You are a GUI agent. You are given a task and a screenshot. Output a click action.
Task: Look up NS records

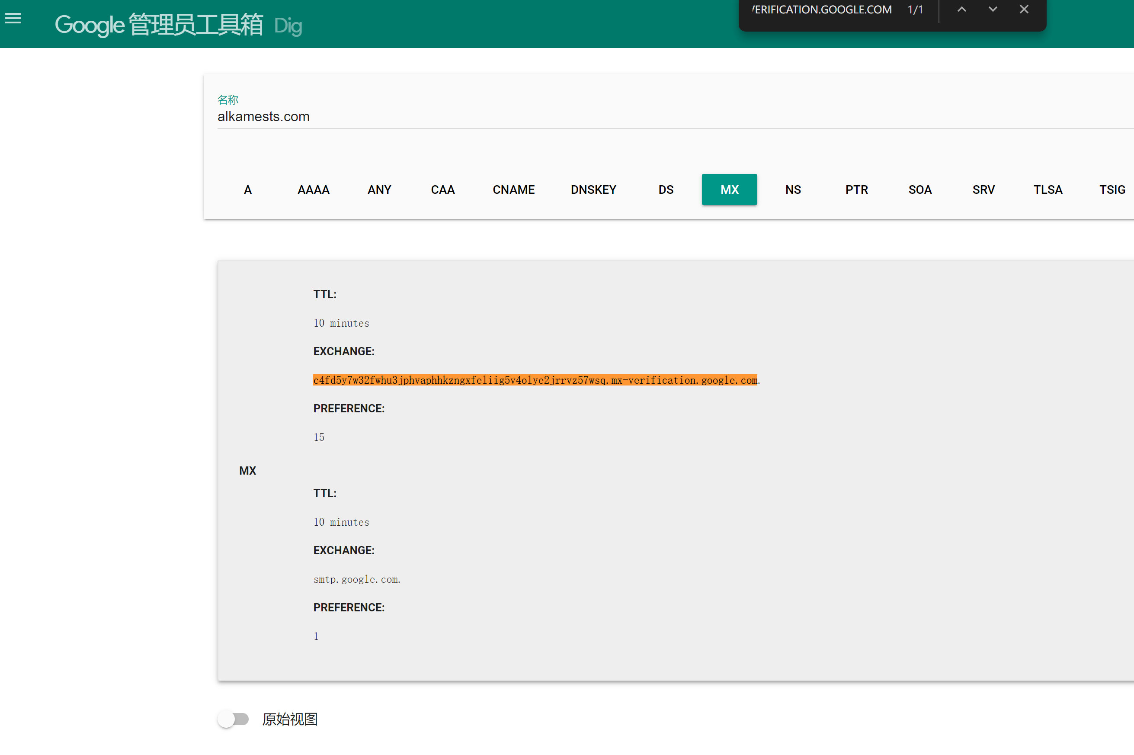point(793,190)
